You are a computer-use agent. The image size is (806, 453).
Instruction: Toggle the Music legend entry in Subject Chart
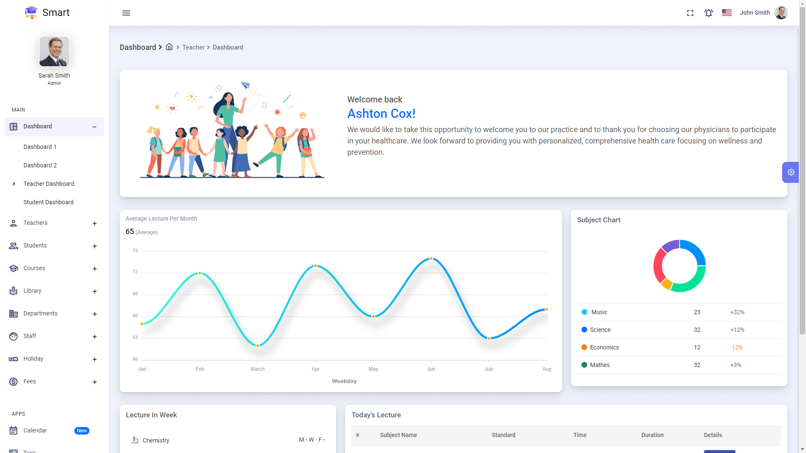(599, 312)
